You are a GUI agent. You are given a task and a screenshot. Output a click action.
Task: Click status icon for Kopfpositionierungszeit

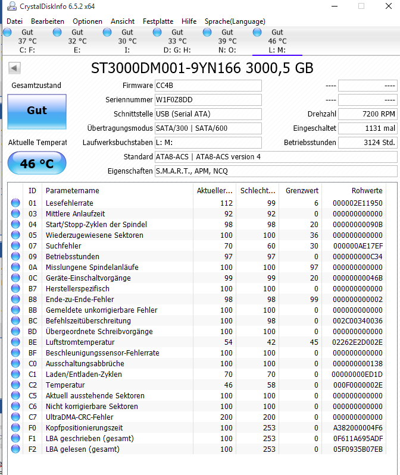[x=15, y=428]
